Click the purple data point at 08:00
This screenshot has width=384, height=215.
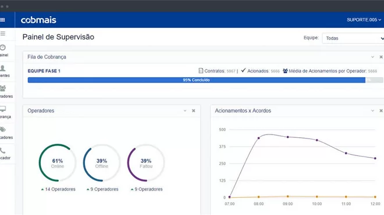258,138
